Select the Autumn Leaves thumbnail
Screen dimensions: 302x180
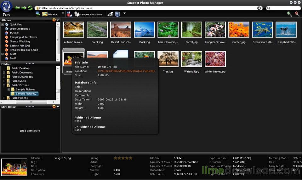tap(74, 30)
